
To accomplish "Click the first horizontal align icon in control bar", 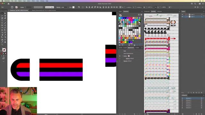I will point(86,7).
